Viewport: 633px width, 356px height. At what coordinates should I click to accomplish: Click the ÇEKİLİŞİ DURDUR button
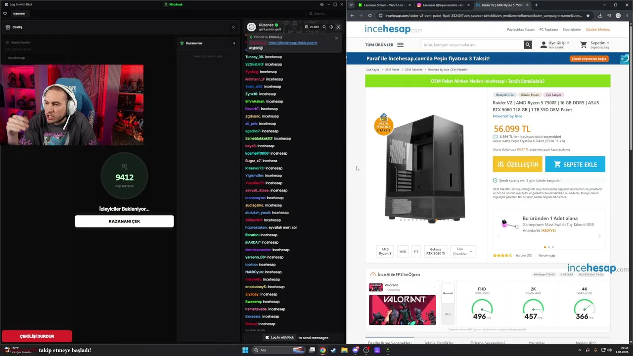(37, 336)
